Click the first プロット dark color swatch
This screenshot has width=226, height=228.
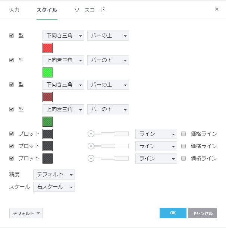pos(48,134)
